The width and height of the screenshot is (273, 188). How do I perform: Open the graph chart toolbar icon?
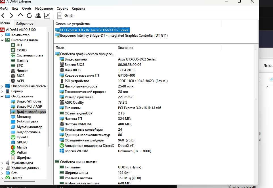click(47, 16)
